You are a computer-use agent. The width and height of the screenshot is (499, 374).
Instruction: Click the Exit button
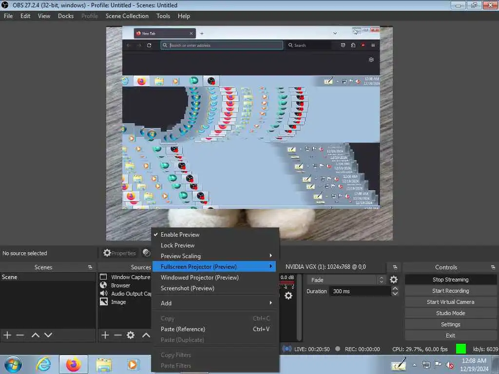pos(450,335)
